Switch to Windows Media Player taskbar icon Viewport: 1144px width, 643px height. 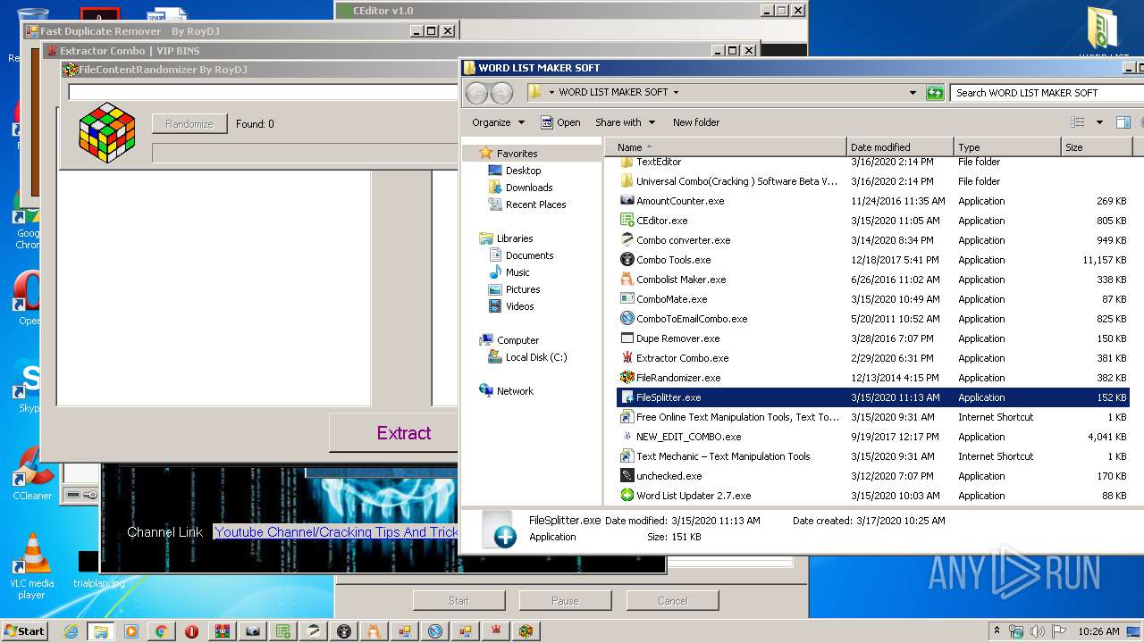(131, 631)
